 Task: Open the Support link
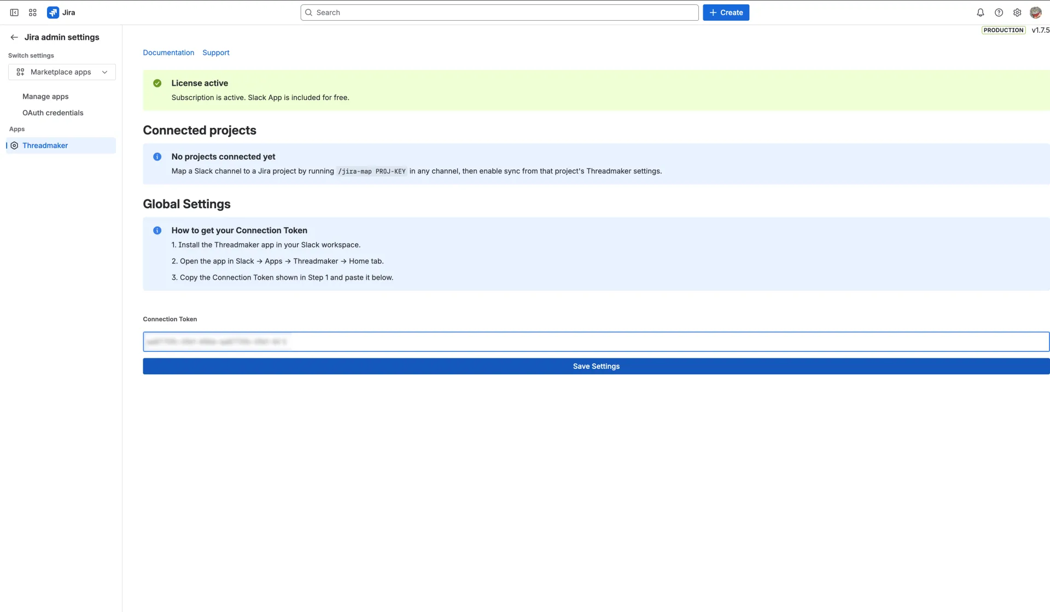pyautogui.click(x=216, y=52)
